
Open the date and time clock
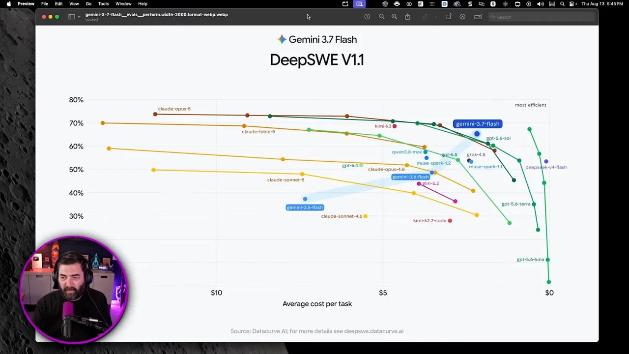[603, 4]
